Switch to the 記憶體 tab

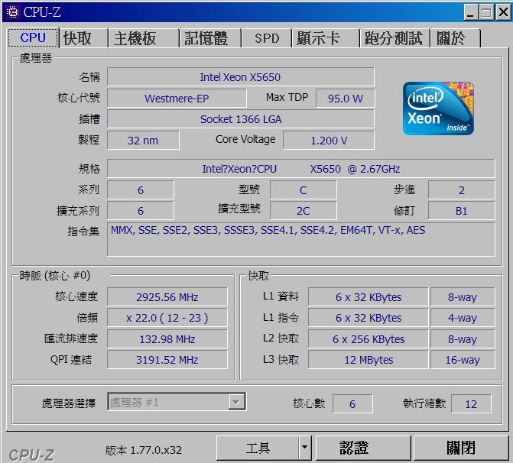pyautogui.click(x=209, y=38)
